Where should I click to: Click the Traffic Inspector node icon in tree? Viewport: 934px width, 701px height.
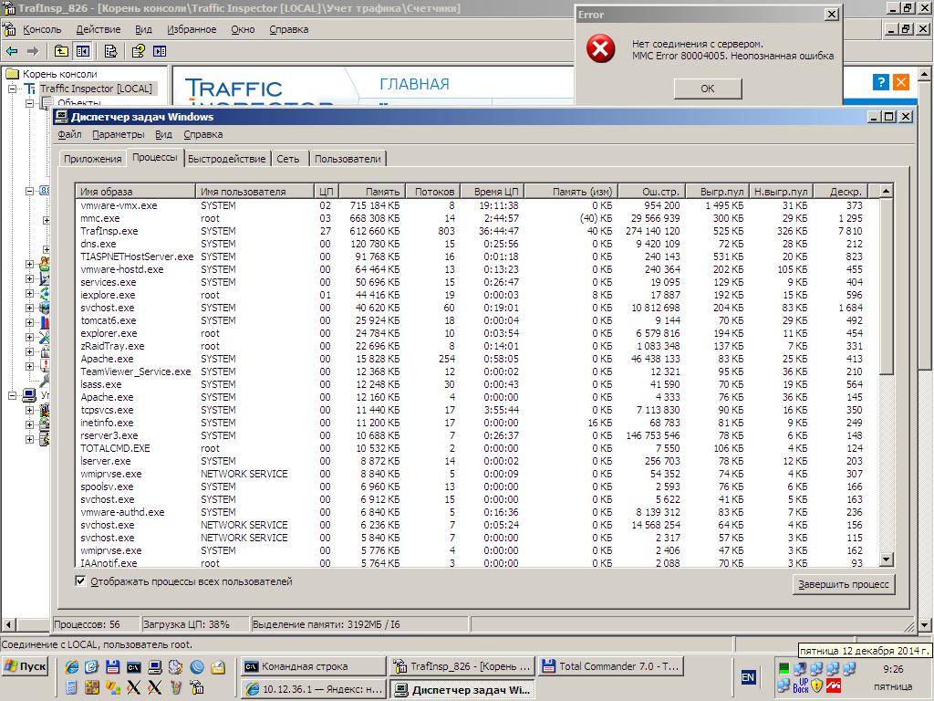coord(30,89)
